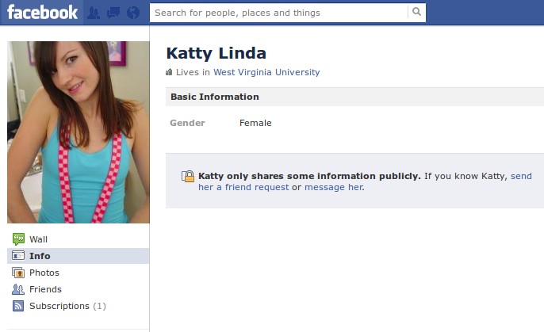This screenshot has width=544, height=332.
Task: Click the Subscriptions feed icon
Action: click(18, 306)
